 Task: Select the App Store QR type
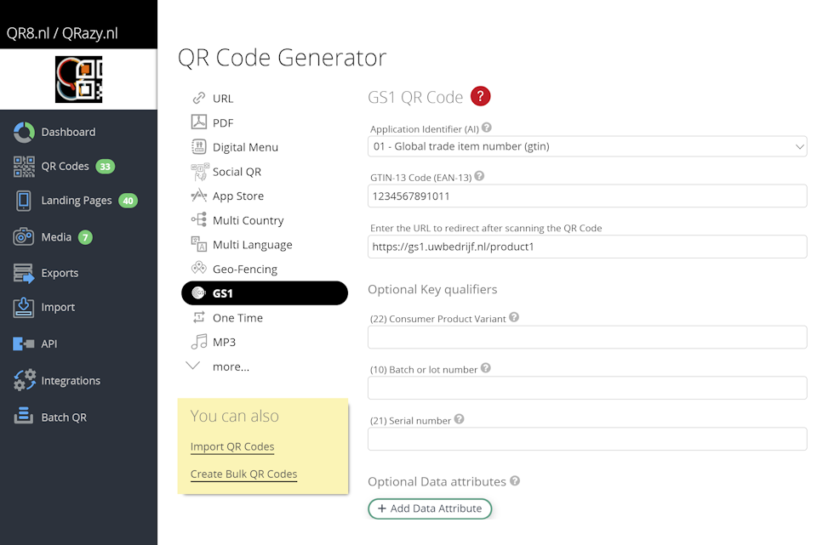[x=237, y=196]
